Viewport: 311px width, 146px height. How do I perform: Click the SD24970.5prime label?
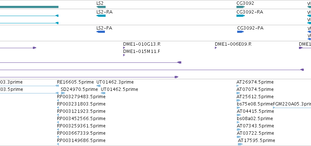[x=79, y=89]
